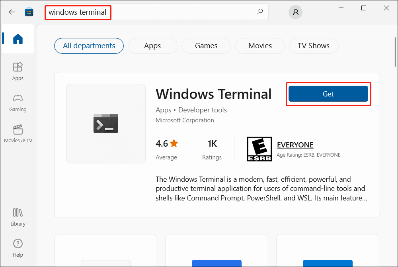
Task: Click the Get button for Windows Terminal
Action: (x=328, y=94)
